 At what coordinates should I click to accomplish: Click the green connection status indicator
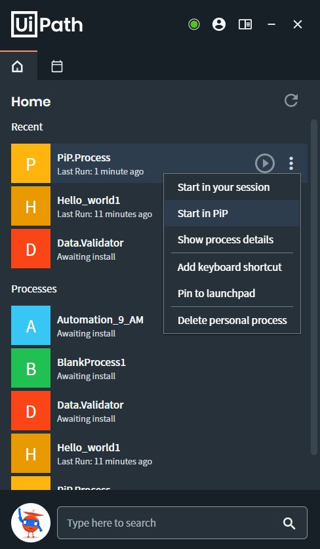tap(194, 24)
